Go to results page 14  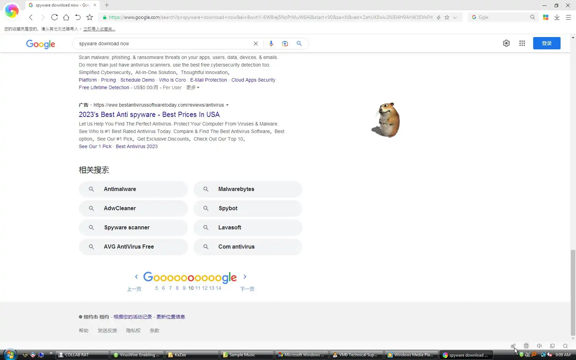(218, 288)
